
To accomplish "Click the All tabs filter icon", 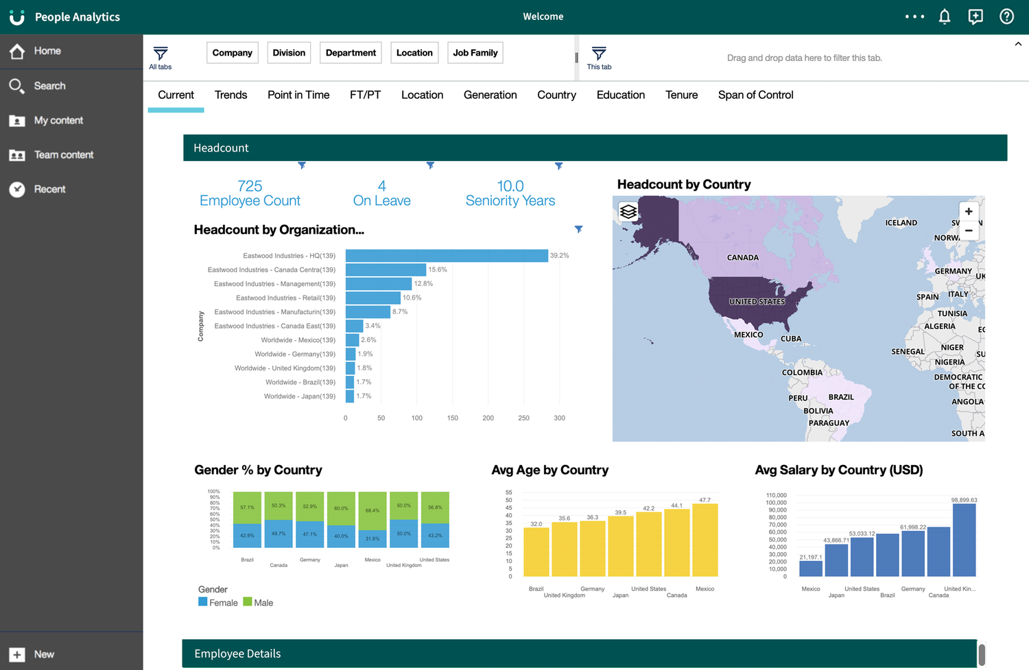I will click(161, 54).
